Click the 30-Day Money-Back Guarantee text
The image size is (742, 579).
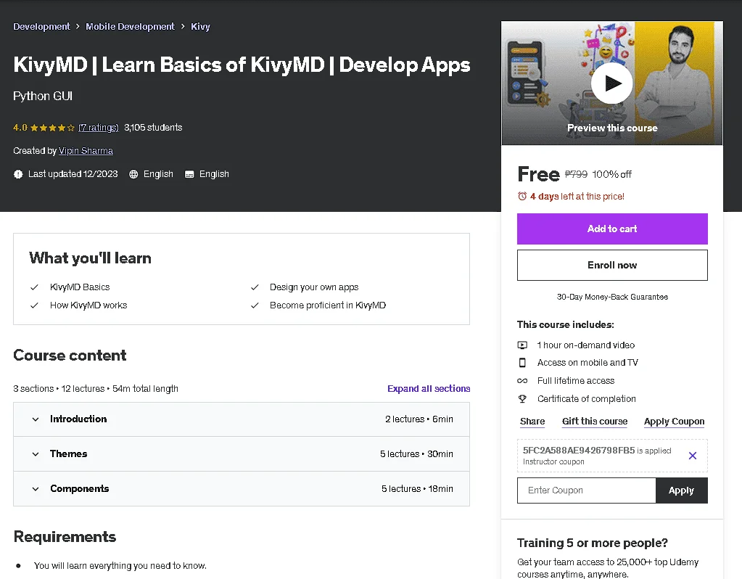tap(612, 297)
